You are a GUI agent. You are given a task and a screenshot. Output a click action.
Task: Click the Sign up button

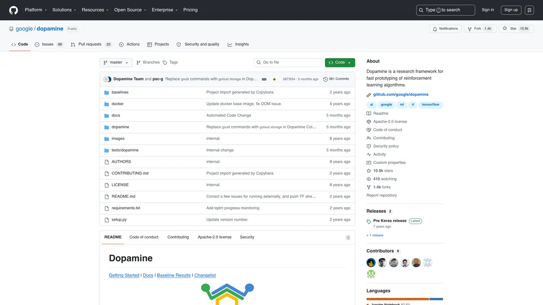(511, 10)
